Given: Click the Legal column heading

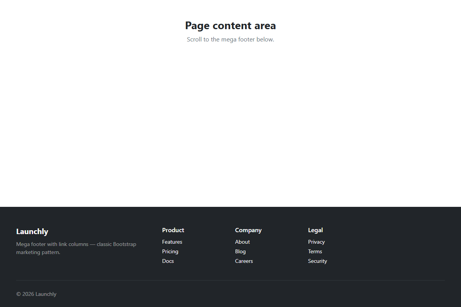Looking at the screenshot, I should tap(315, 230).
